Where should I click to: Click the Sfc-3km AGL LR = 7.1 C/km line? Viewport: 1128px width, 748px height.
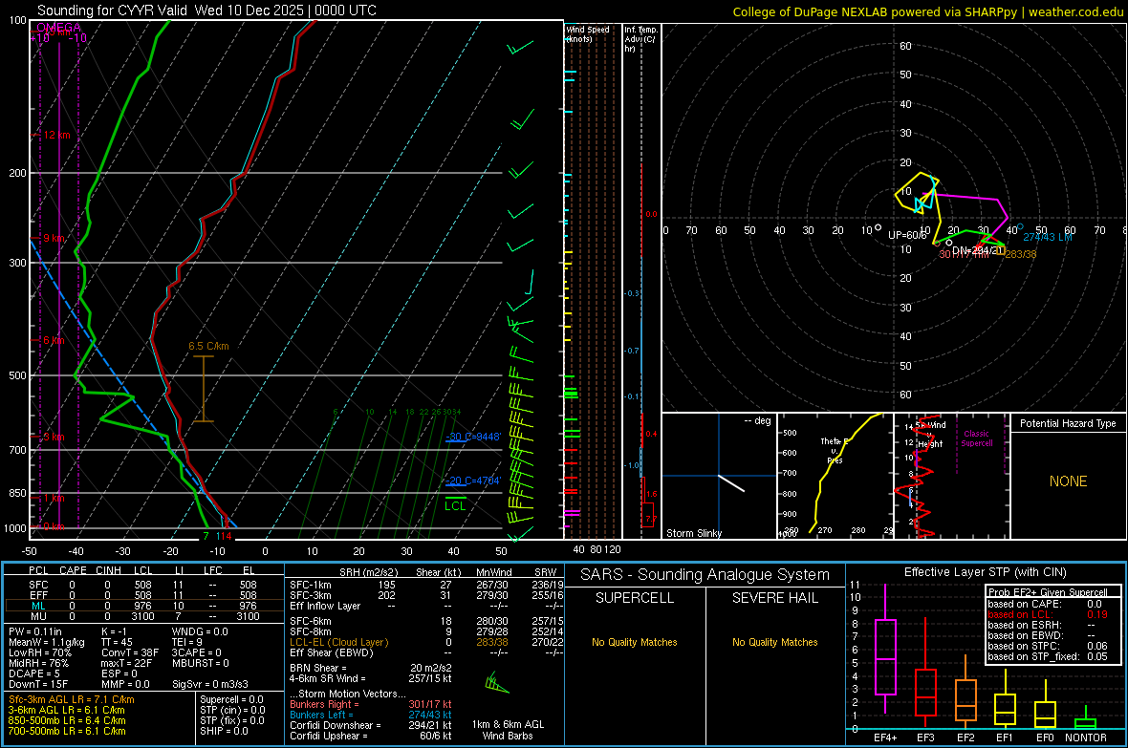click(72, 699)
